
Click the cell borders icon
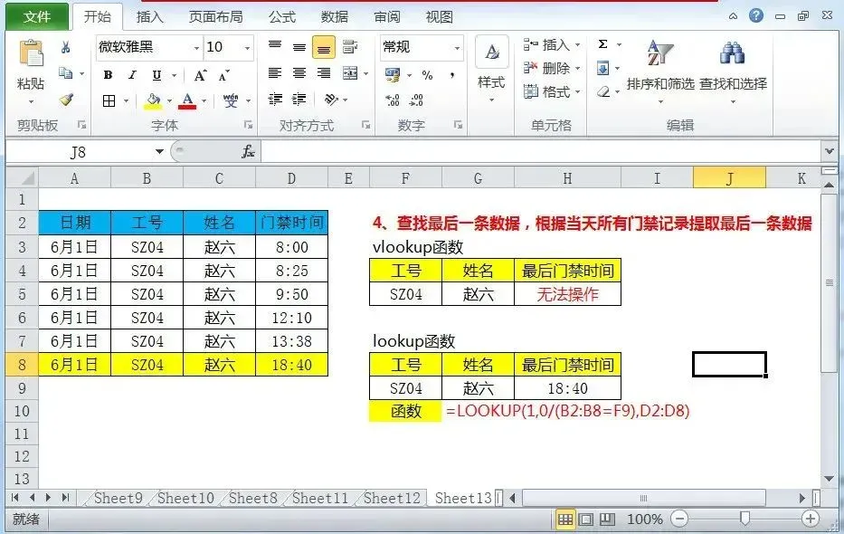click(109, 100)
